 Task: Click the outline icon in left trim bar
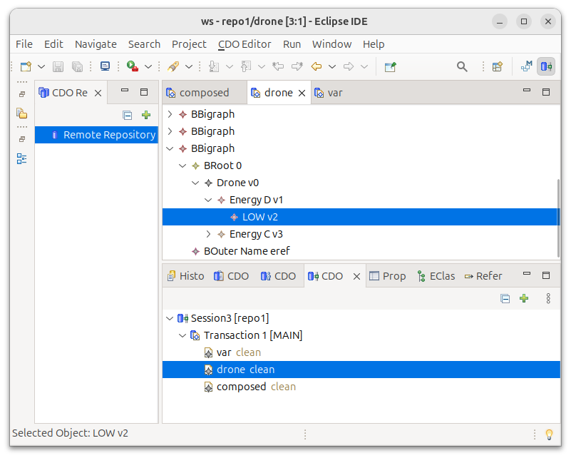point(21,158)
